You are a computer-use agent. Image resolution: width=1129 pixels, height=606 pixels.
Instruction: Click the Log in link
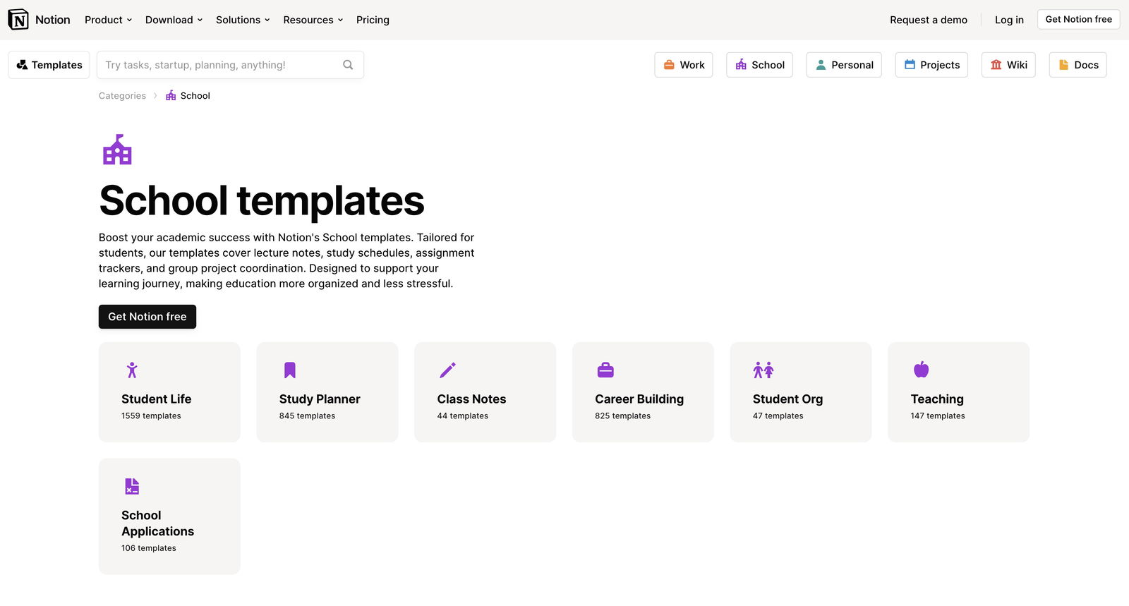tap(1009, 20)
